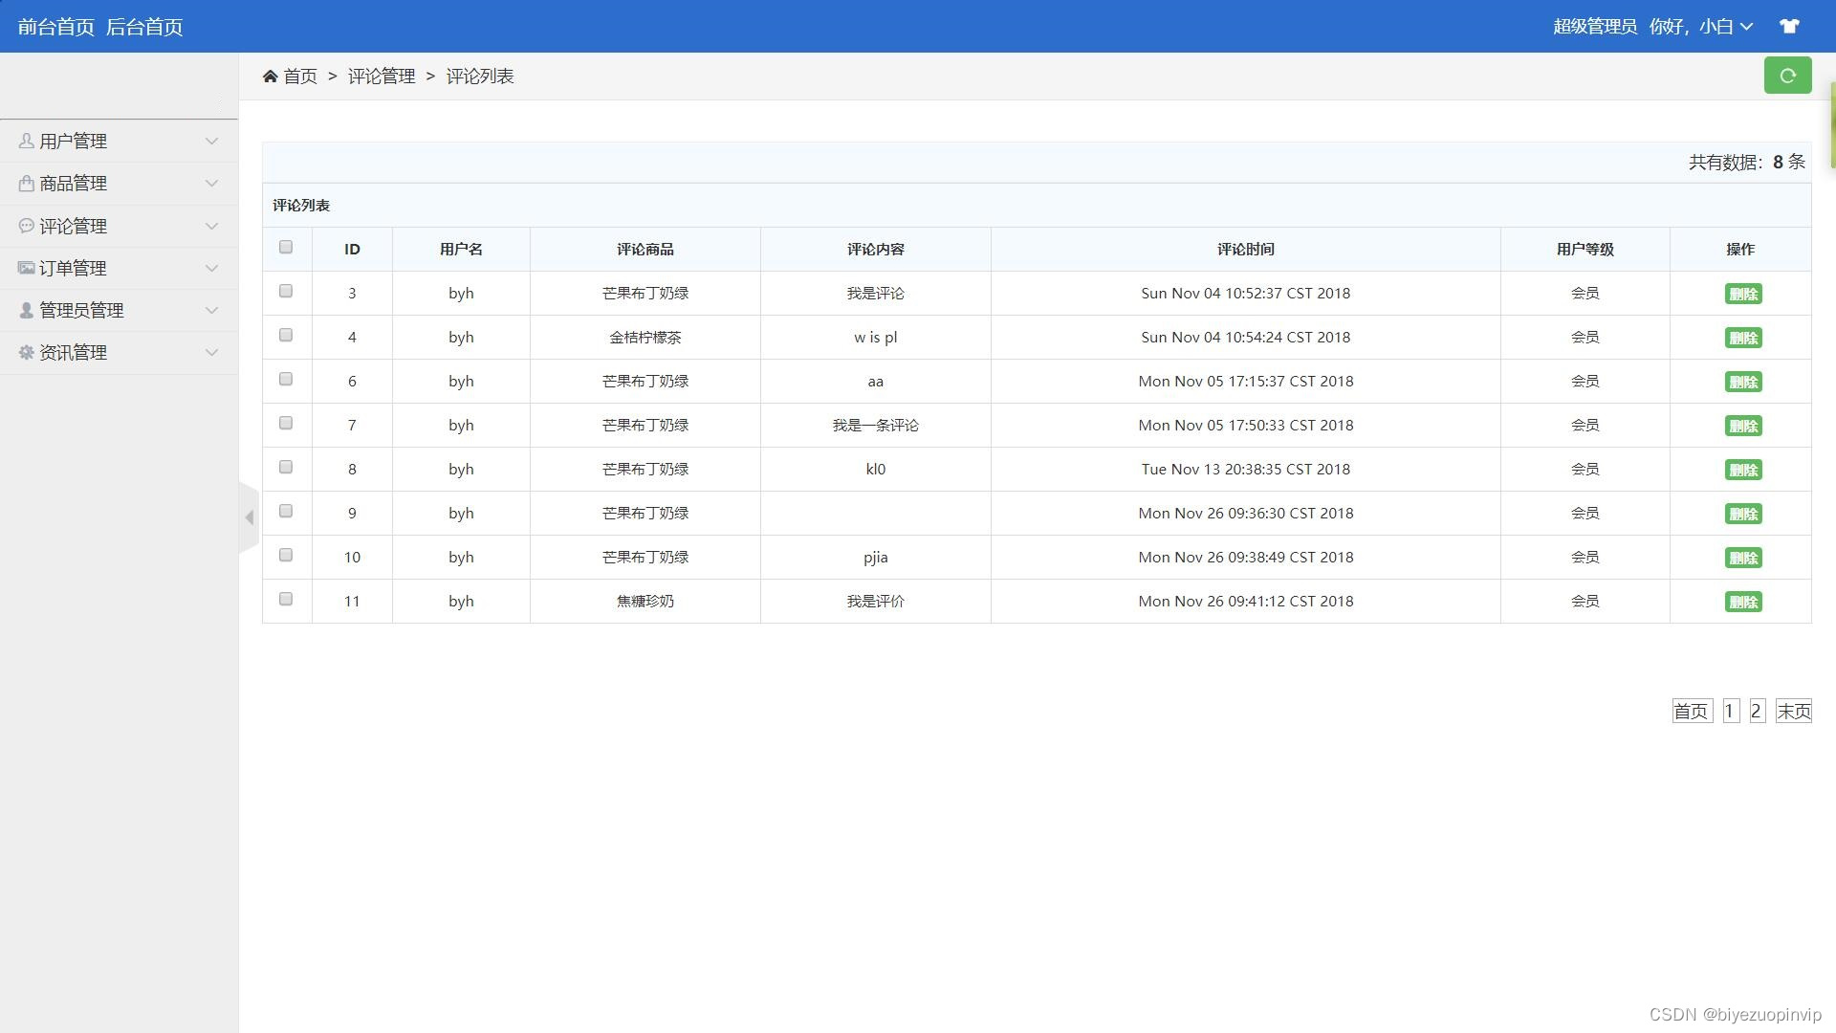Click the vertical scrollbar on right edge
The image size is (1836, 1033).
(x=1832, y=124)
